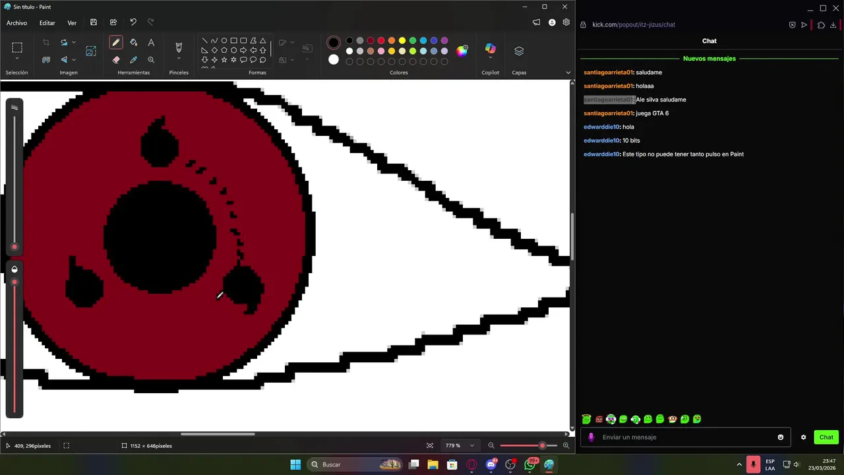Expand the Pinceles brushes dropdown

coord(178,59)
